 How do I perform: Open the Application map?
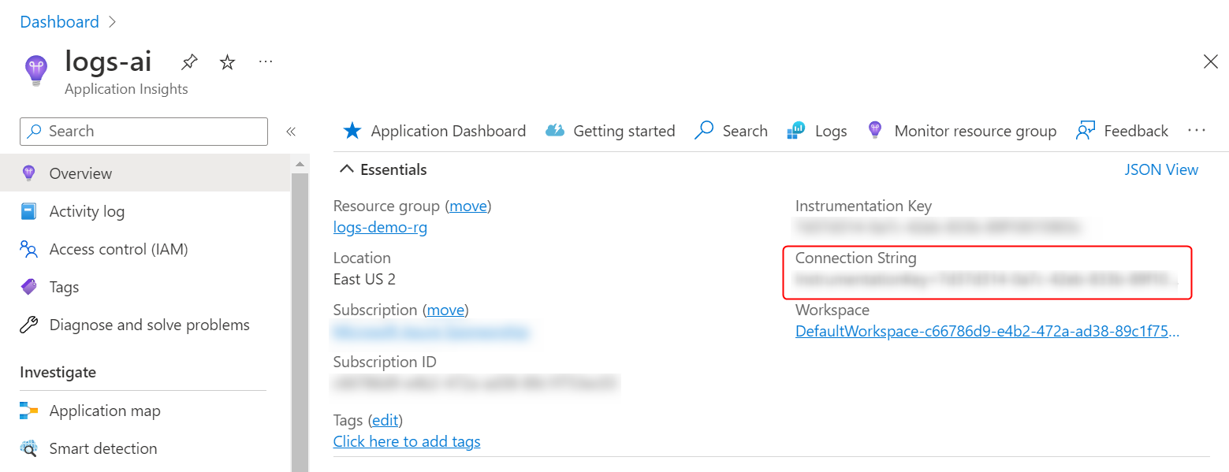pyautogui.click(x=145, y=411)
